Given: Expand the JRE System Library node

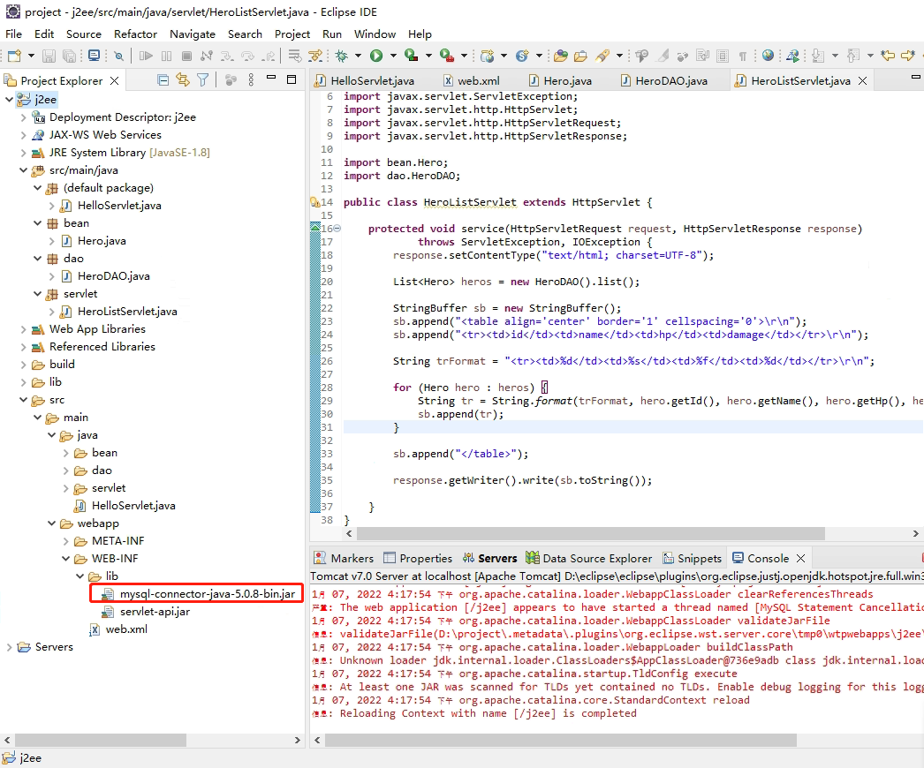Looking at the screenshot, I should tap(23, 153).
